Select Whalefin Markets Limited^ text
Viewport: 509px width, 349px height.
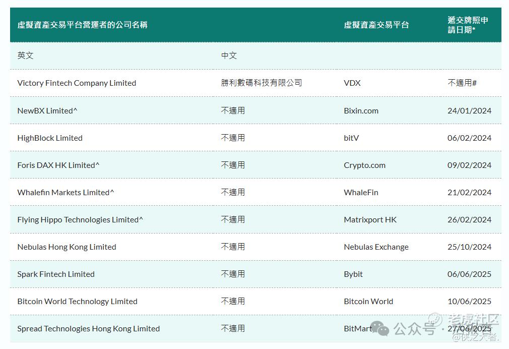(66, 192)
